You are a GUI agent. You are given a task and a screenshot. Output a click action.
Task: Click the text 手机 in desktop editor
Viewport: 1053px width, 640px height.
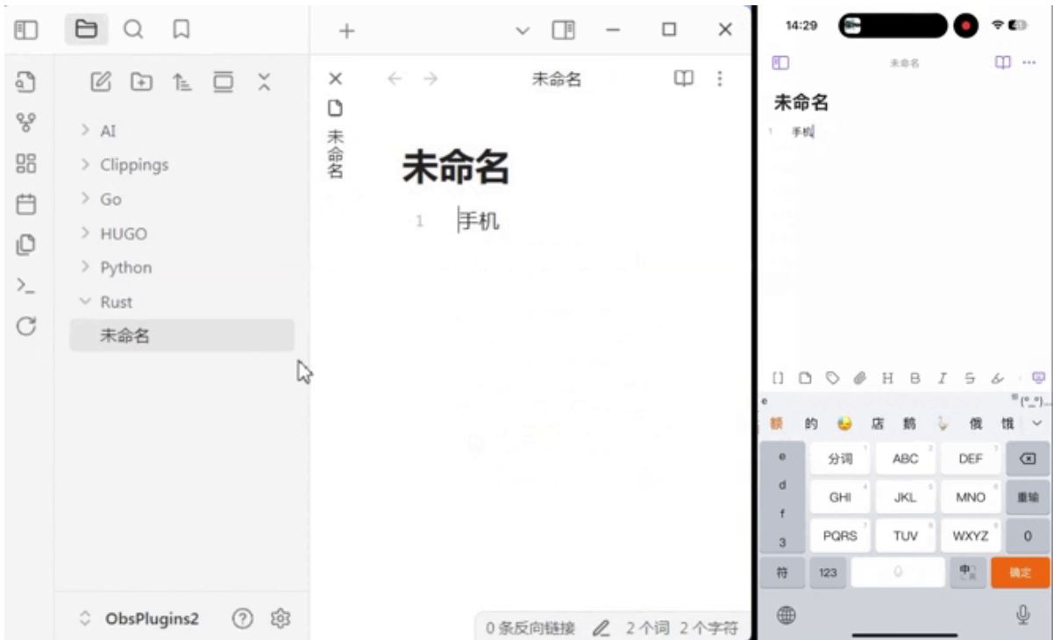(x=479, y=221)
